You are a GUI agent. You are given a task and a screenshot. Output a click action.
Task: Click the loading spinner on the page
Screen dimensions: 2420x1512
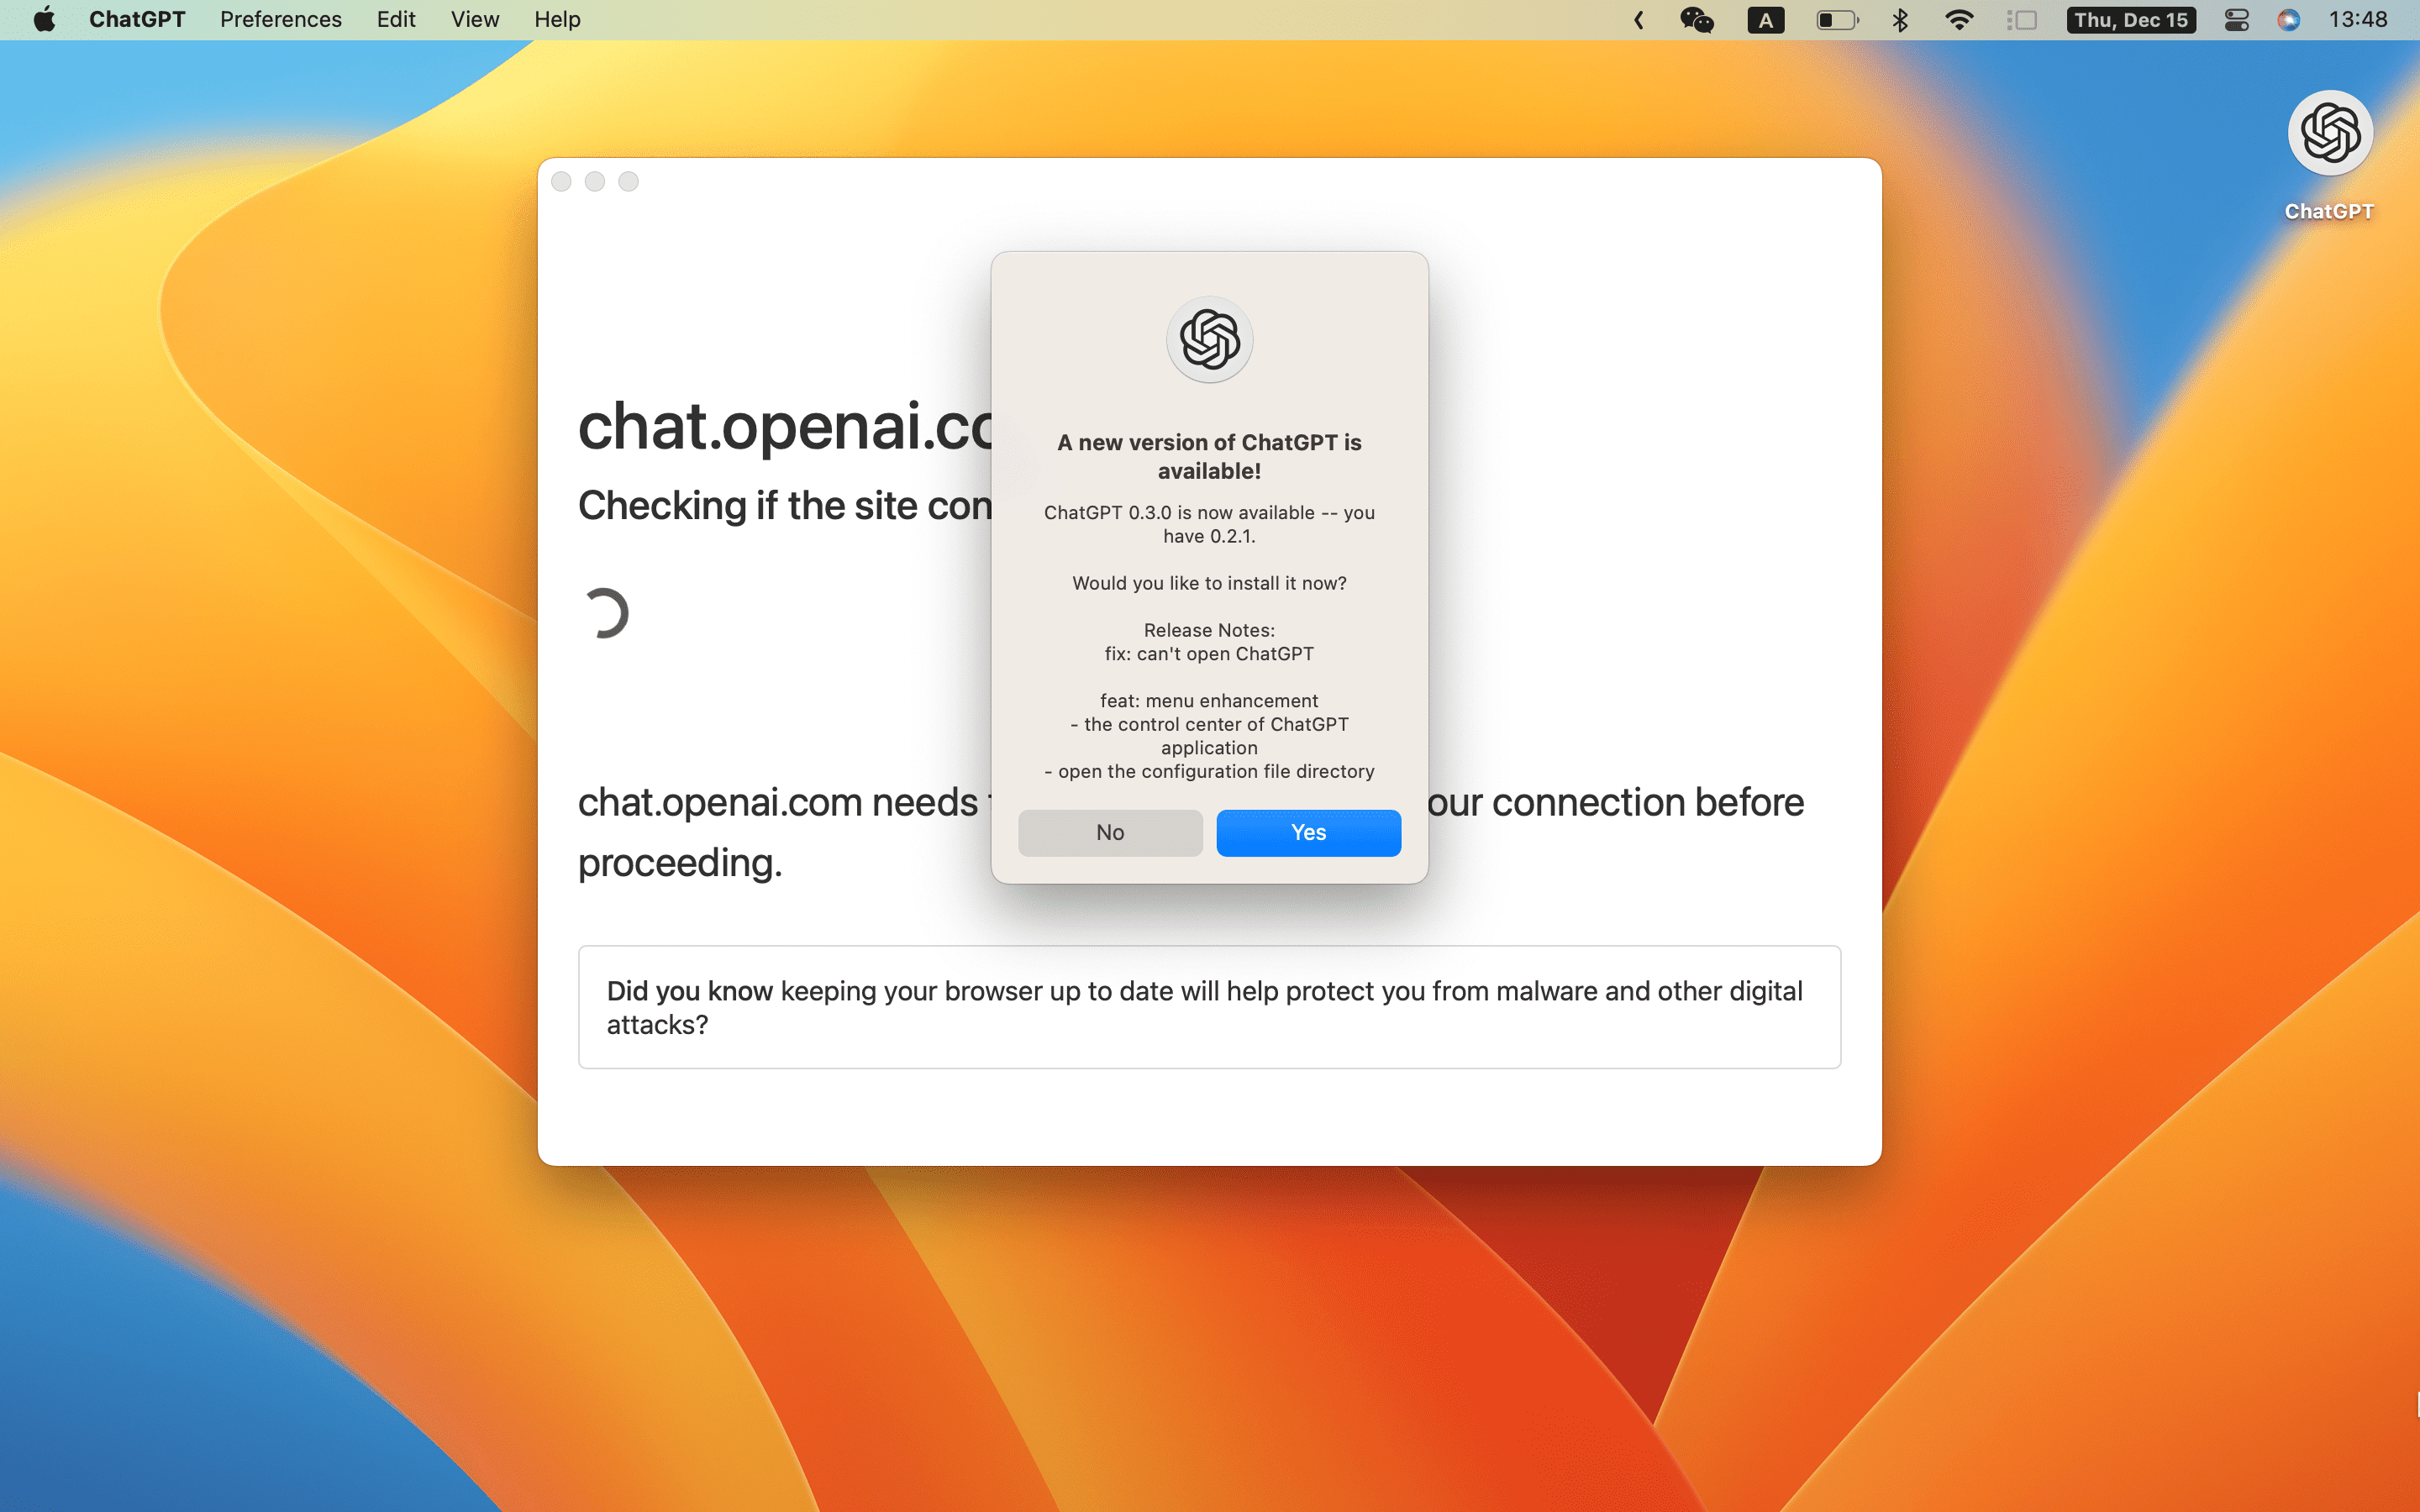point(605,612)
